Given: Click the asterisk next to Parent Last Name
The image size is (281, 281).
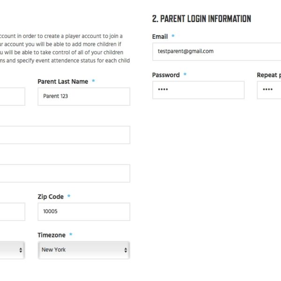Looking at the screenshot, I should [93, 81].
